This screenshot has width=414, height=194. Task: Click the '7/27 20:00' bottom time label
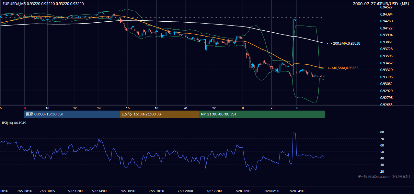(x=185, y=191)
